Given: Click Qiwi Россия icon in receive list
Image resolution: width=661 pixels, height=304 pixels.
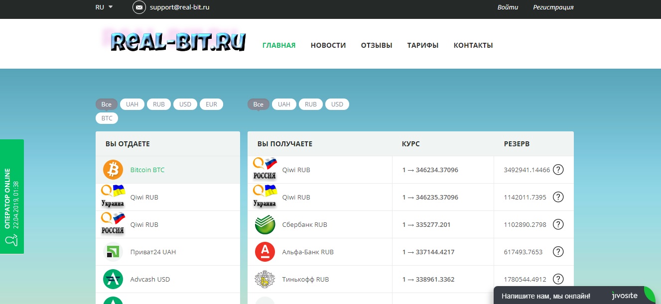Looking at the screenshot, I should tap(265, 169).
